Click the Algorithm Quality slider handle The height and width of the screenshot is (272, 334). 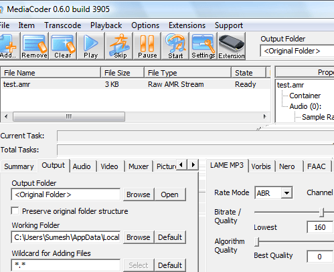coord(257,241)
